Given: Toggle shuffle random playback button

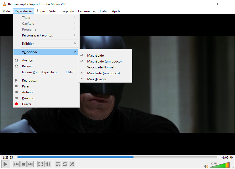Looking at the screenshot, I should [x=72, y=164].
